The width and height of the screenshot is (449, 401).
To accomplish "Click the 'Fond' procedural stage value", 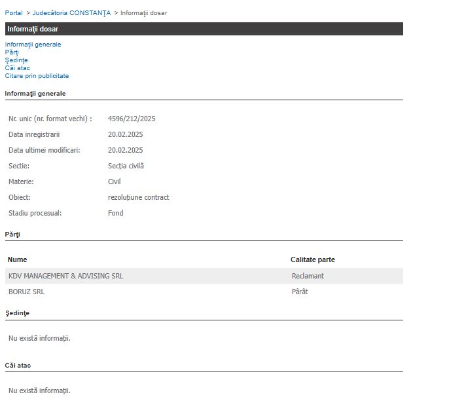I will point(115,213).
